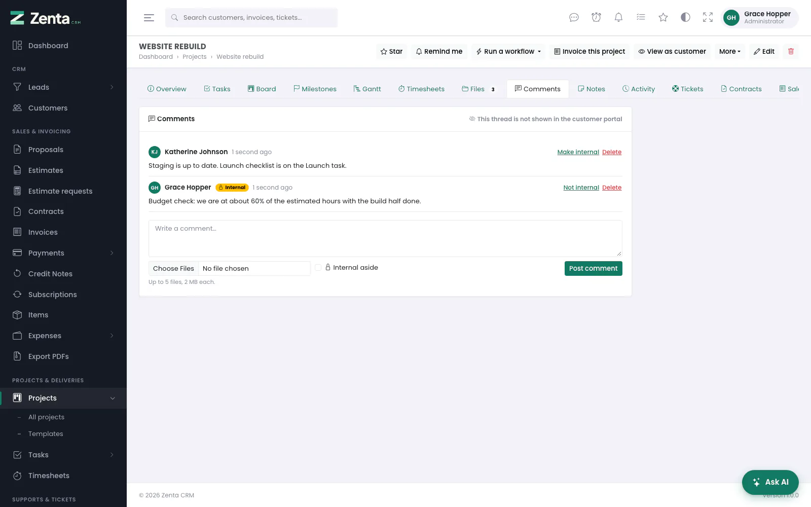Click Make internal on Katherine's comment

(x=578, y=152)
